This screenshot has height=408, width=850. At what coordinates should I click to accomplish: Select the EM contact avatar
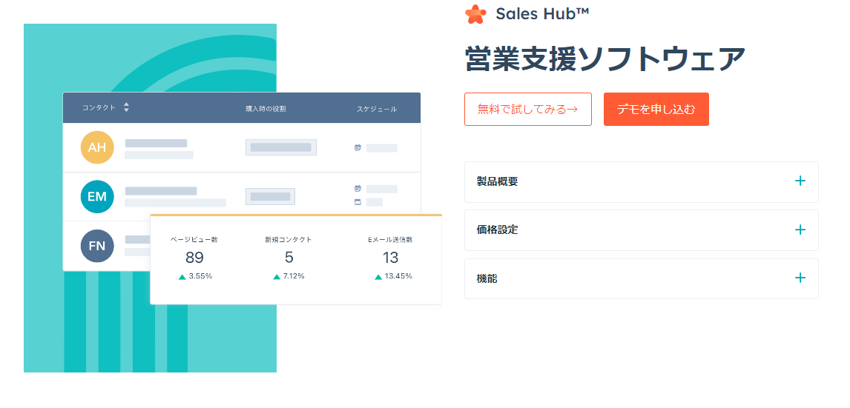point(97,196)
